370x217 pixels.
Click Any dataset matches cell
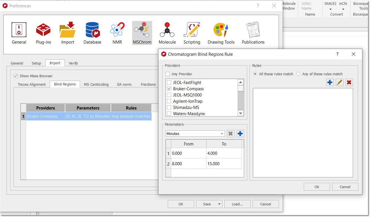[x=131, y=116]
